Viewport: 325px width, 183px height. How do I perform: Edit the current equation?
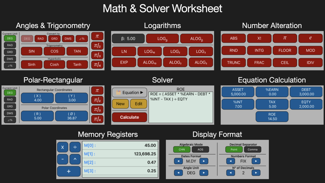click(x=139, y=104)
